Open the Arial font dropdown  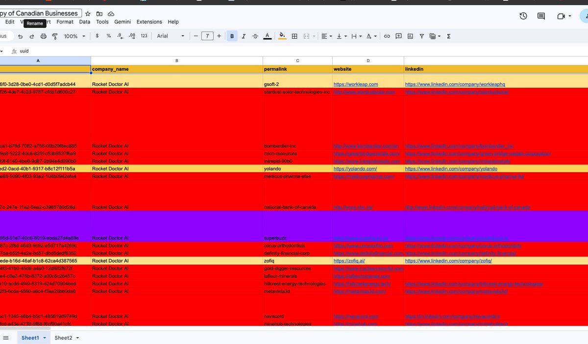171,36
